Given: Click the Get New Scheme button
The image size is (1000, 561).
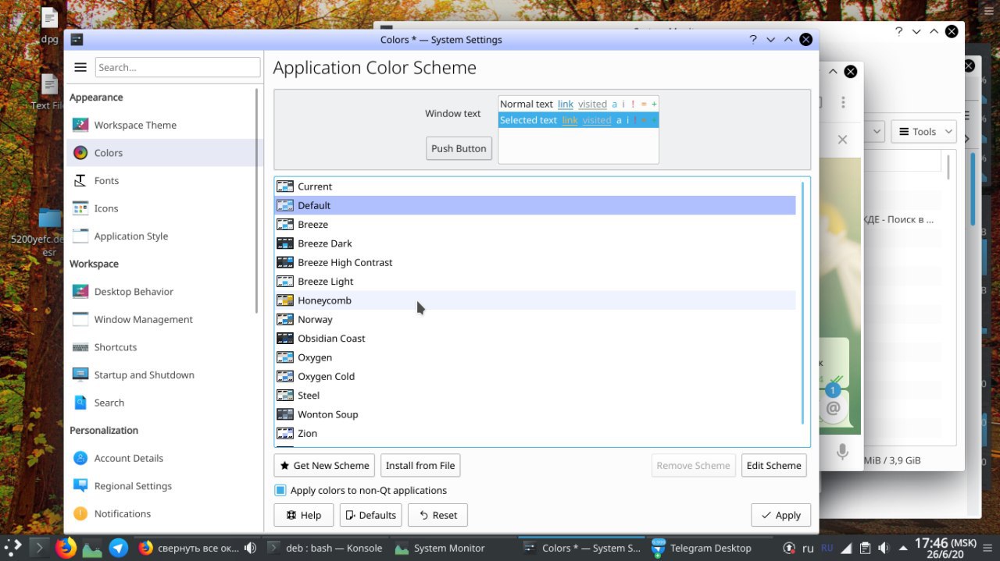Looking at the screenshot, I should (x=324, y=466).
